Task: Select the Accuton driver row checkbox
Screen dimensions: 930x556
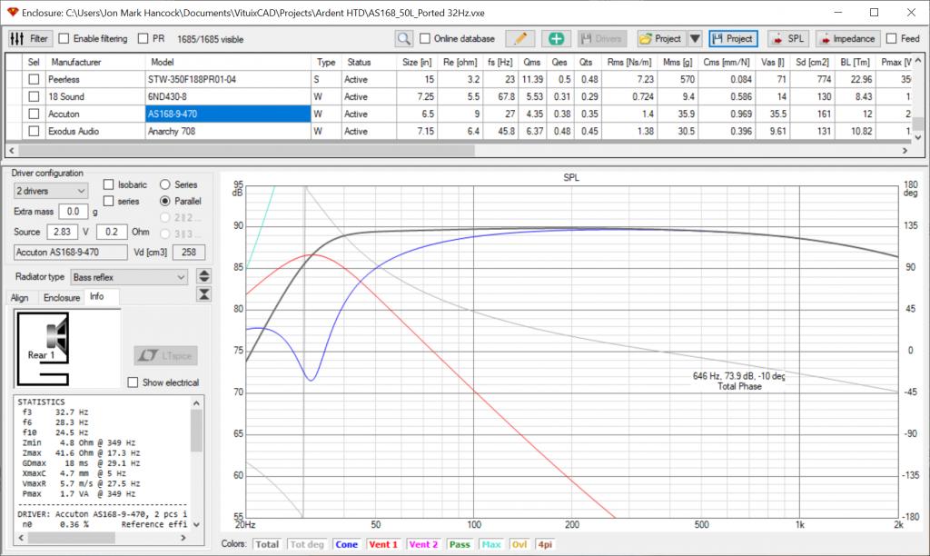Action: tap(34, 114)
